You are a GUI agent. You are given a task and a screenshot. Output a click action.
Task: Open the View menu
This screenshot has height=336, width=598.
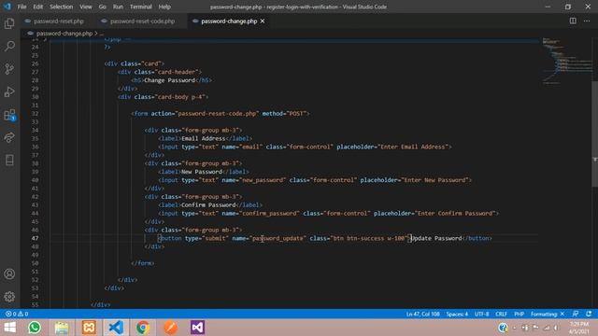pos(85,7)
